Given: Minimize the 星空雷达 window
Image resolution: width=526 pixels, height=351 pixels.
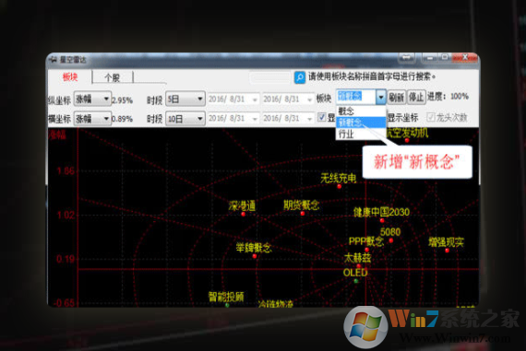Looking at the screenshot, I should coord(429,58).
